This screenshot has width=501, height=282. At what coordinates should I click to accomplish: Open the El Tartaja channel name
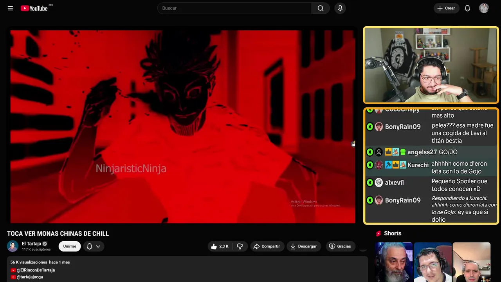pyautogui.click(x=31, y=244)
